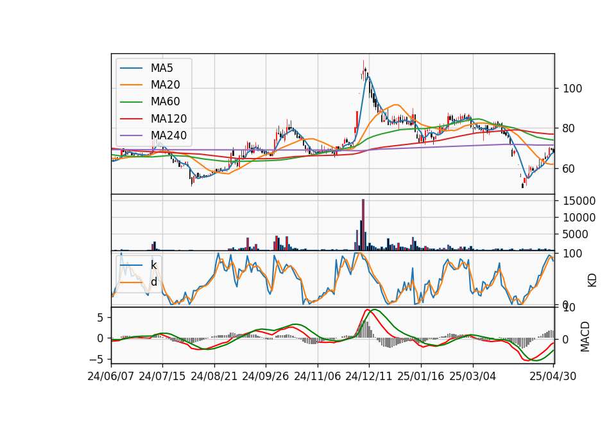The image size is (616, 443).
Task: Click the KD axis title
Action: tap(592, 280)
